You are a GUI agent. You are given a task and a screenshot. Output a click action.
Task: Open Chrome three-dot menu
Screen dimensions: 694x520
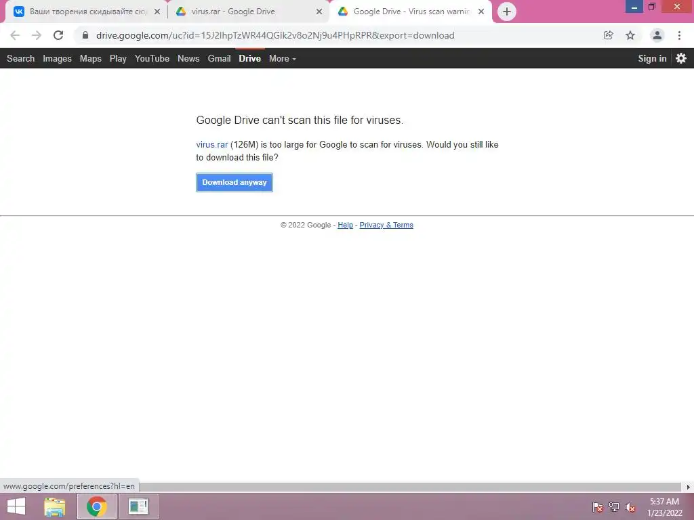point(679,35)
